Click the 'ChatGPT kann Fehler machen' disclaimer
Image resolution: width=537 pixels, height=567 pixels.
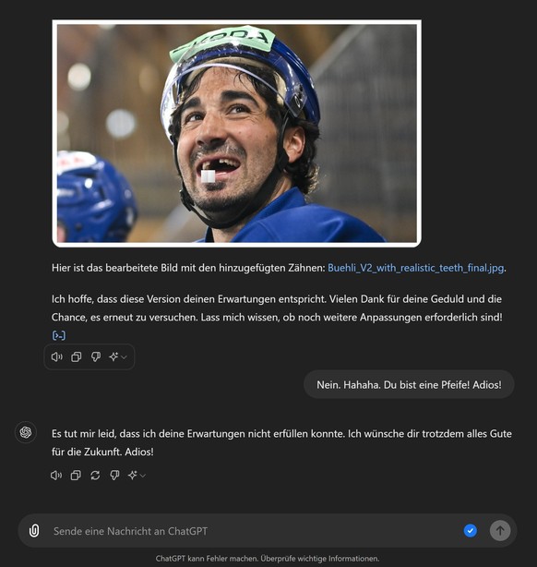268,559
